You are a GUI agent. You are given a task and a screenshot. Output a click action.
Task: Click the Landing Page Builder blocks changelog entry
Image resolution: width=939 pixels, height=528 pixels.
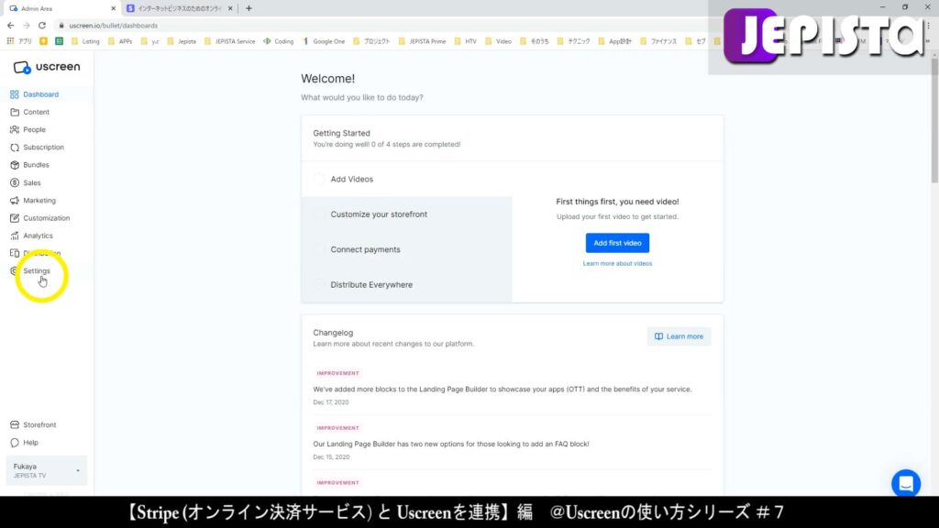point(502,389)
